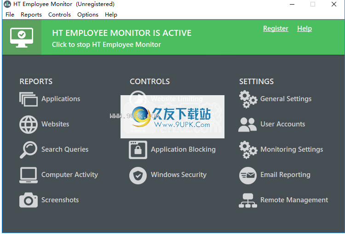This screenshot has height=234, width=345.
Task: Open Email Reporting envelope icon
Action: point(248,176)
